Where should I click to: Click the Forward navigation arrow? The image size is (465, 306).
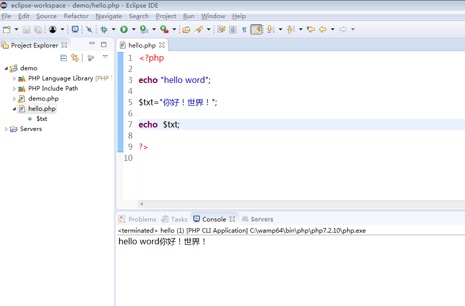point(343,29)
